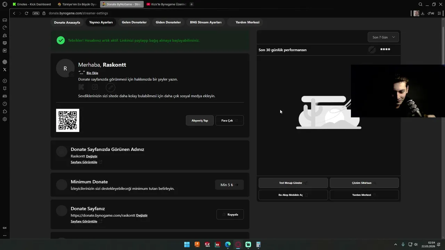Show hidden system tray icons
Viewport: 445px width, 250px height.
pyautogui.click(x=395, y=244)
